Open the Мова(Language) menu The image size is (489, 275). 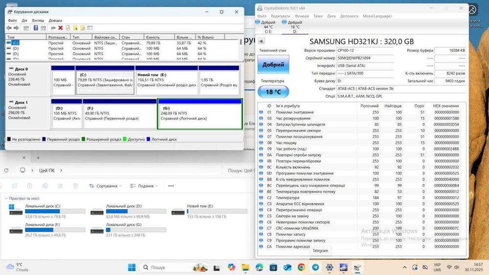(x=377, y=16)
